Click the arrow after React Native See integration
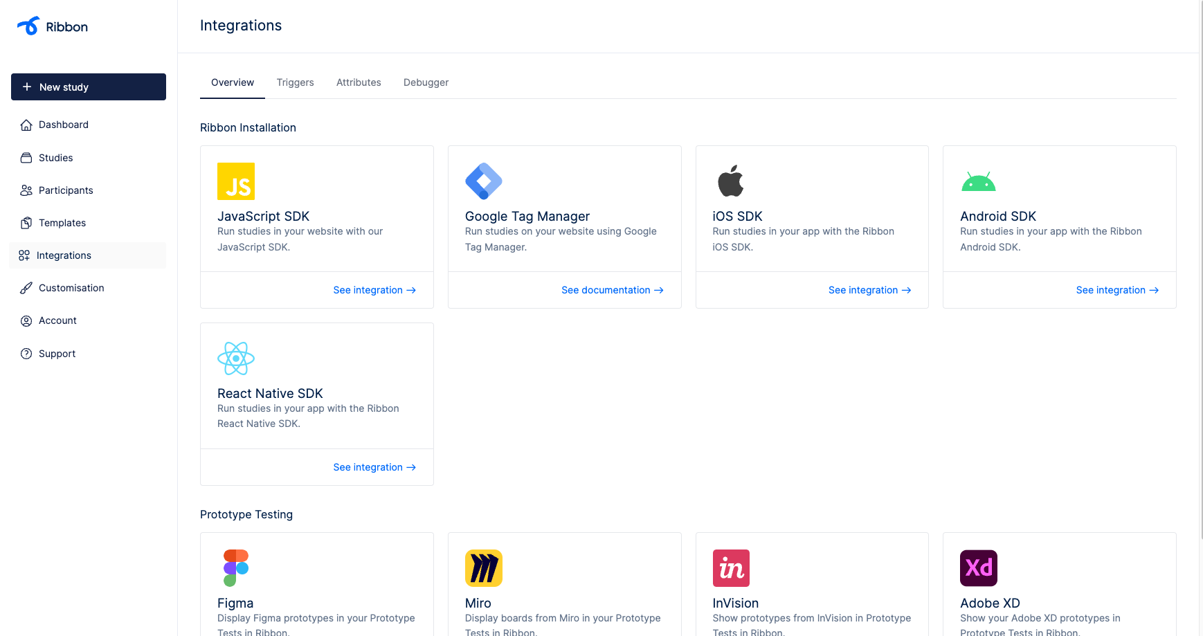The width and height of the screenshot is (1203, 636). [411, 467]
